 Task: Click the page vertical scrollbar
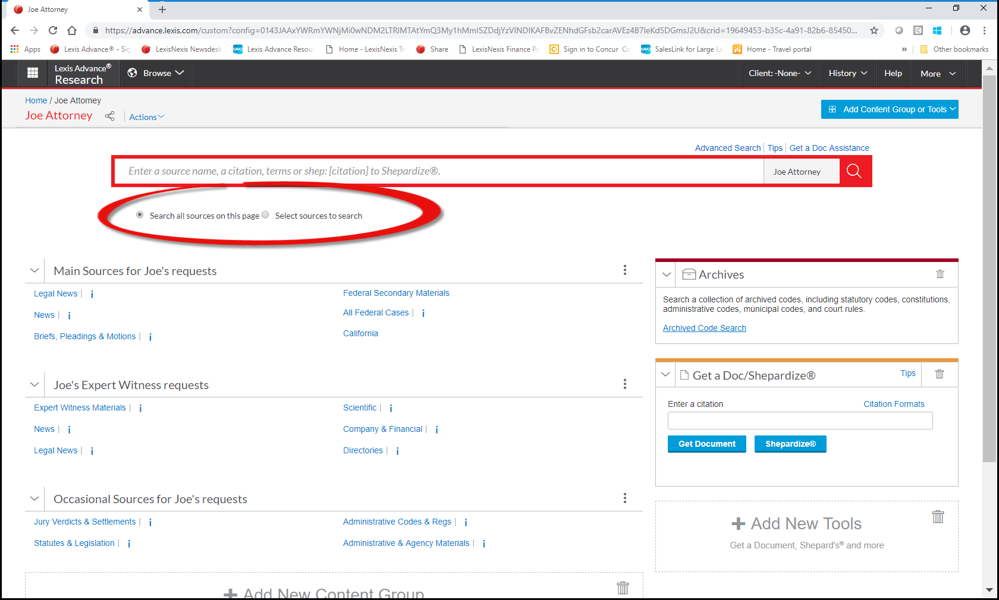coord(989,267)
